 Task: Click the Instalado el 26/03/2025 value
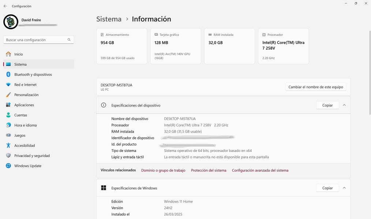point(173,214)
